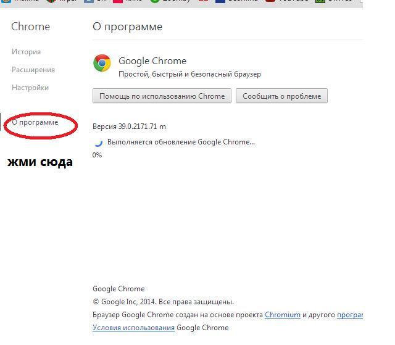Click the Версия 39.0.2171.71 m text

(x=129, y=127)
